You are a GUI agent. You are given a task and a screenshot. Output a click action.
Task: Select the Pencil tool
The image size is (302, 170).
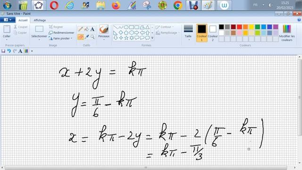81,29
